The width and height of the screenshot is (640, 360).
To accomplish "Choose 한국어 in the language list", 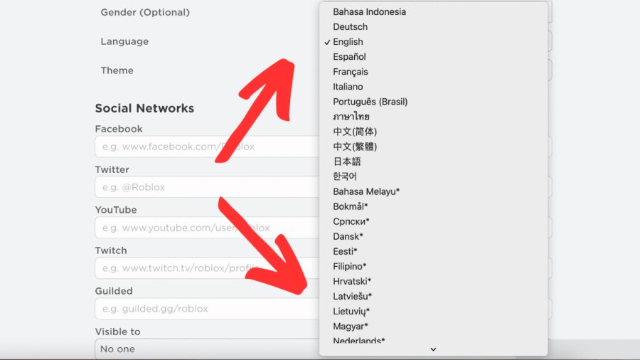I will (345, 176).
